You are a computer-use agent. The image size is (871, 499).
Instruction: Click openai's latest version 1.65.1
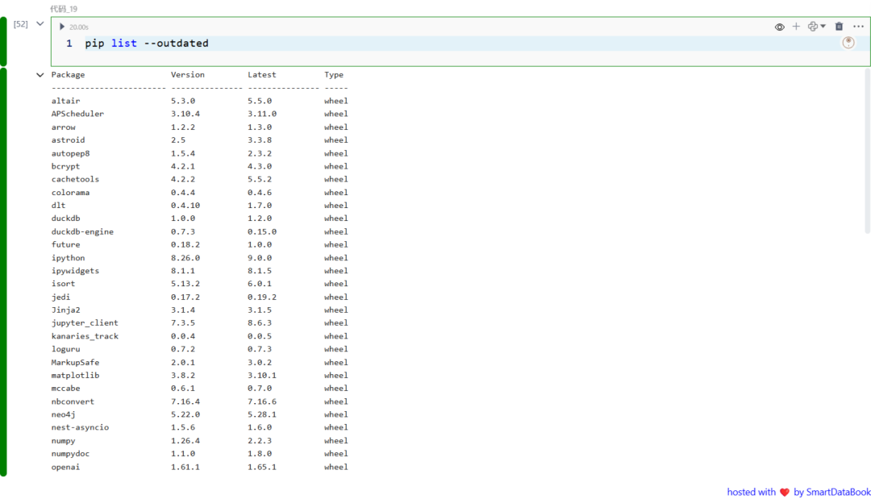(261, 467)
